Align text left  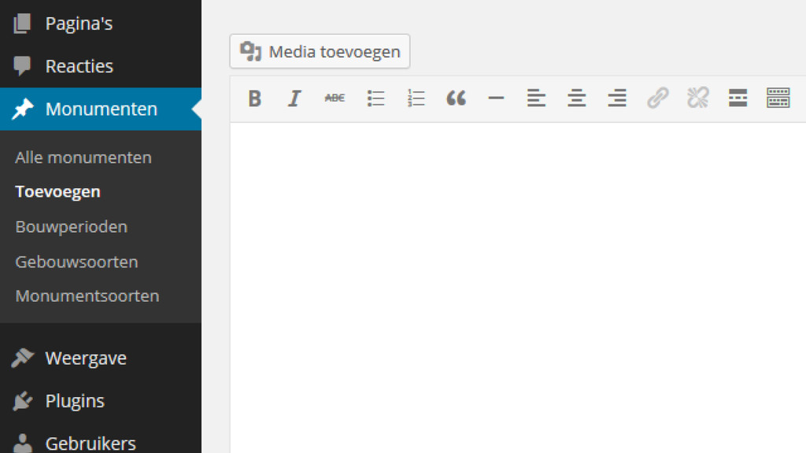[x=536, y=98]
